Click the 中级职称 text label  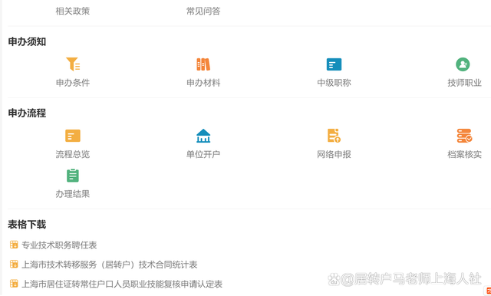point(334,83)
